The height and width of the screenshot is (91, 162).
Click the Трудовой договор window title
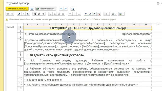click(17, 3)
